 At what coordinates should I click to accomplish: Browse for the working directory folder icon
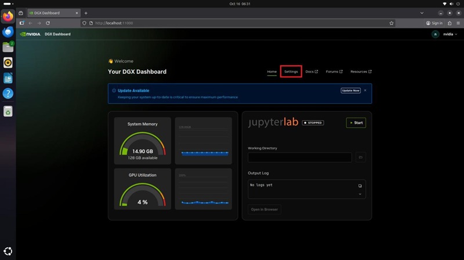pyautogui.click(x=360, y=157)
